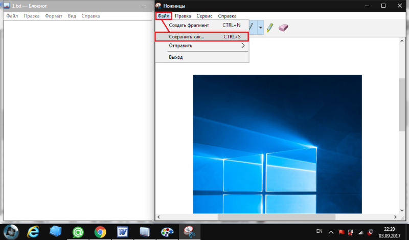Minimize the Блокнот window

coord(144,6)
